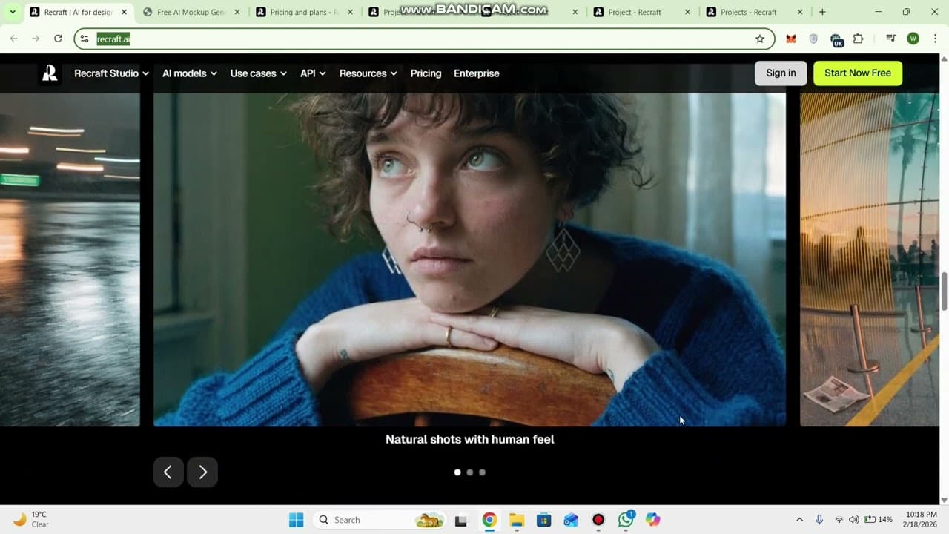Click the Sign in button
The height and width of the screenshot is (534, 949).
(x=781, y=73)
